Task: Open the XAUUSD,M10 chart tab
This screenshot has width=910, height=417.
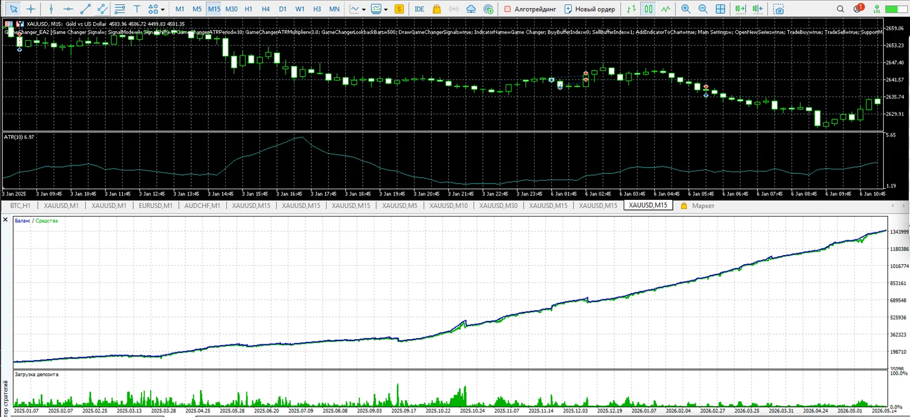Action: 448,206
